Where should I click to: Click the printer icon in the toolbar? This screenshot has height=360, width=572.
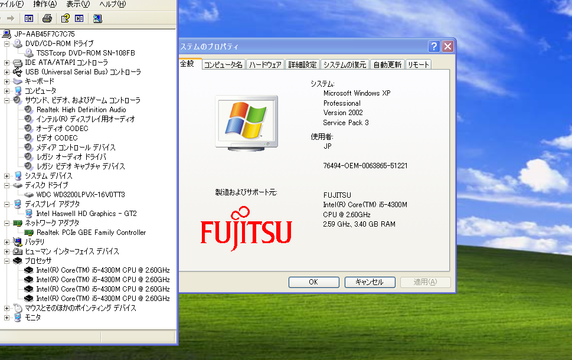[x=47, y=18]
